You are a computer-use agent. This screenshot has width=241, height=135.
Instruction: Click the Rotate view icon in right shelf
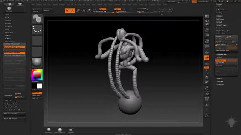[207, 93]
